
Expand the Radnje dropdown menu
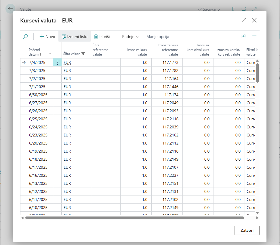pyautogui.click(x=131, y=37)
